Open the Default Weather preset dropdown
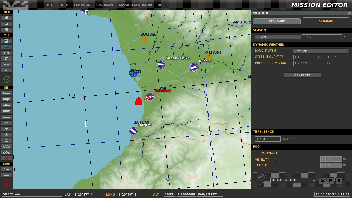The image size is (352, 198). tap(293, 180)
